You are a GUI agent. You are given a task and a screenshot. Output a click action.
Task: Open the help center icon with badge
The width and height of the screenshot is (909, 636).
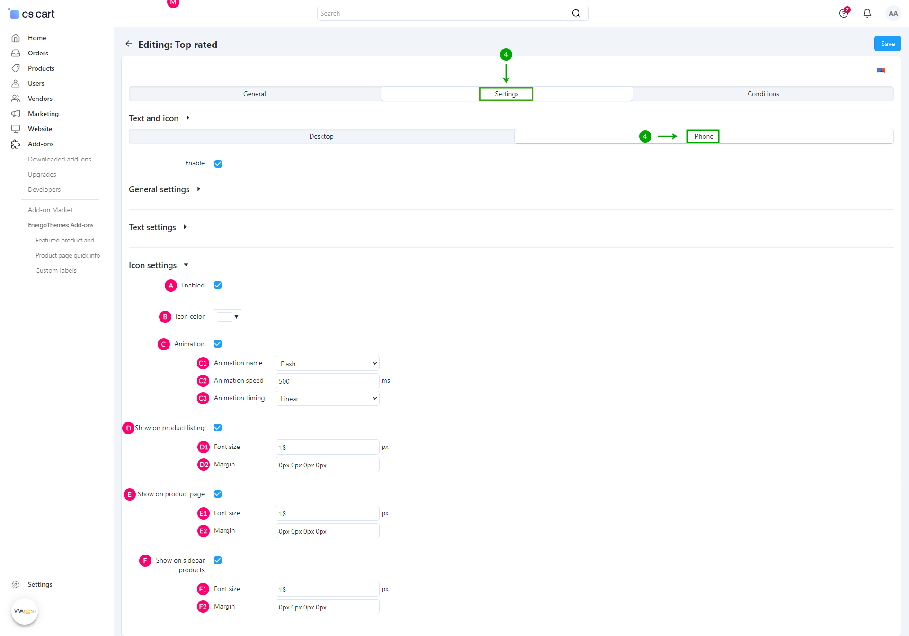(843, 13)
